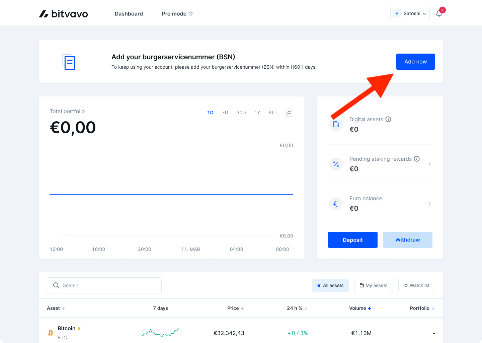Select the 1D chart range
482x343 pixels.
coord(210,113)
